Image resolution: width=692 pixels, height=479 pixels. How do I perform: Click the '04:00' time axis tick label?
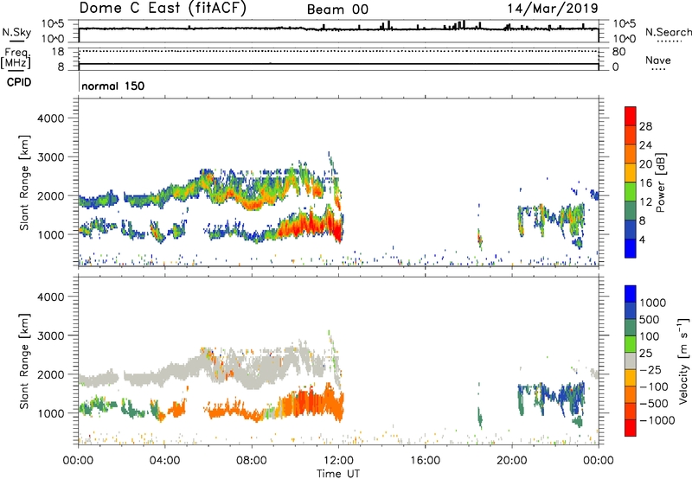point(164,461)
